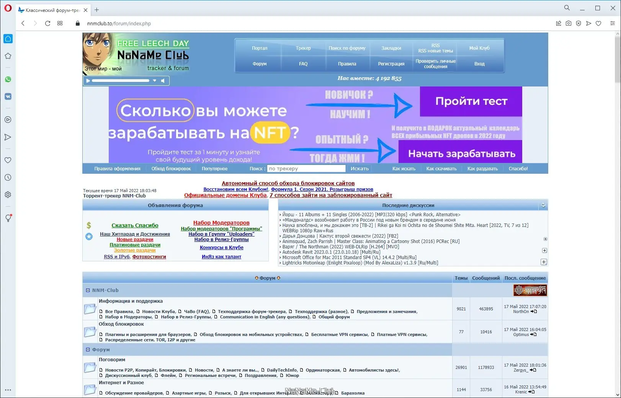Click the edit page pencil icon in address bar
Image resolution: width=621 pixels, height=398 pixels.
[x=559, y=23]
